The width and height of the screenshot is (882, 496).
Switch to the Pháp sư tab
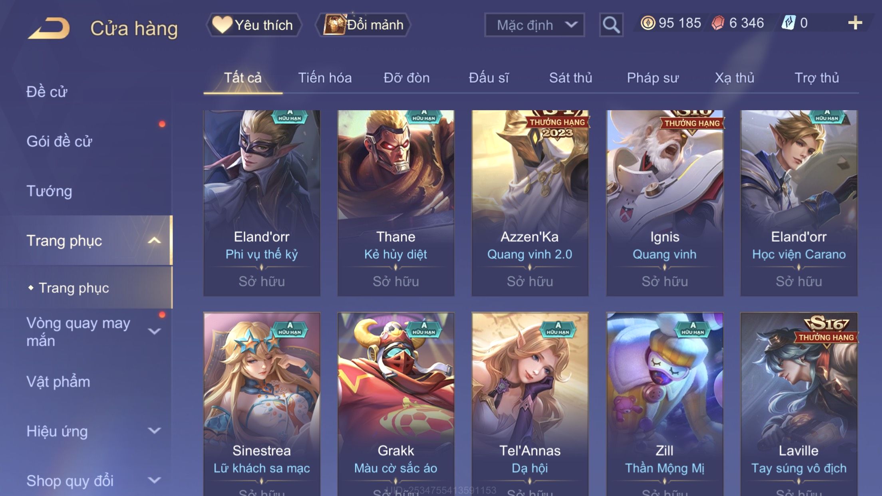(653, 78)
